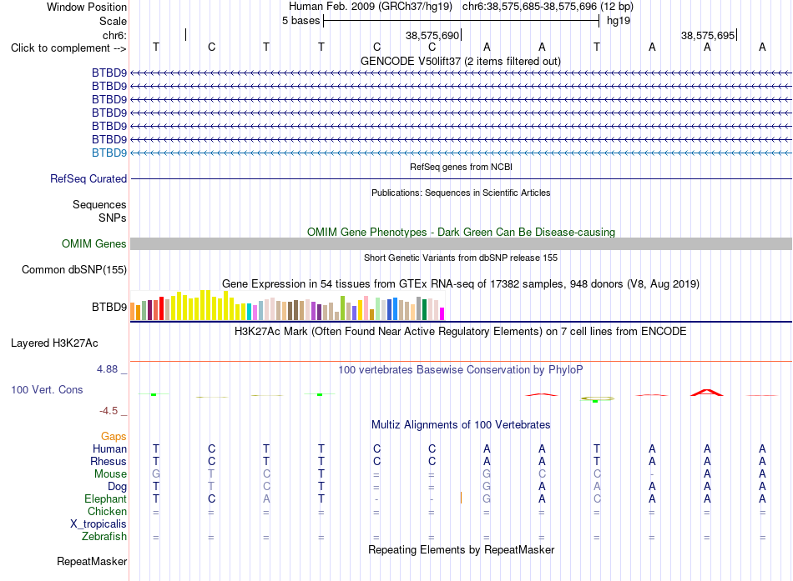
Task: Click the tallest red PhyloP conservation peak
Action: (707, 393)
